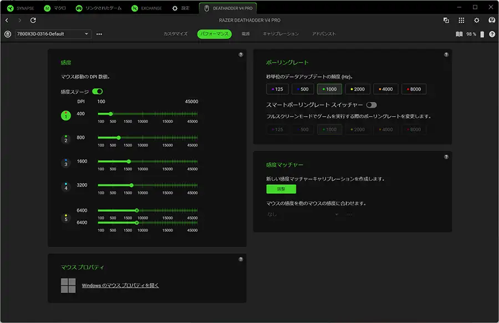
Task: Toggle スマートポーリングレート スイッチャー switch
Action: click(x=371, y=105)
